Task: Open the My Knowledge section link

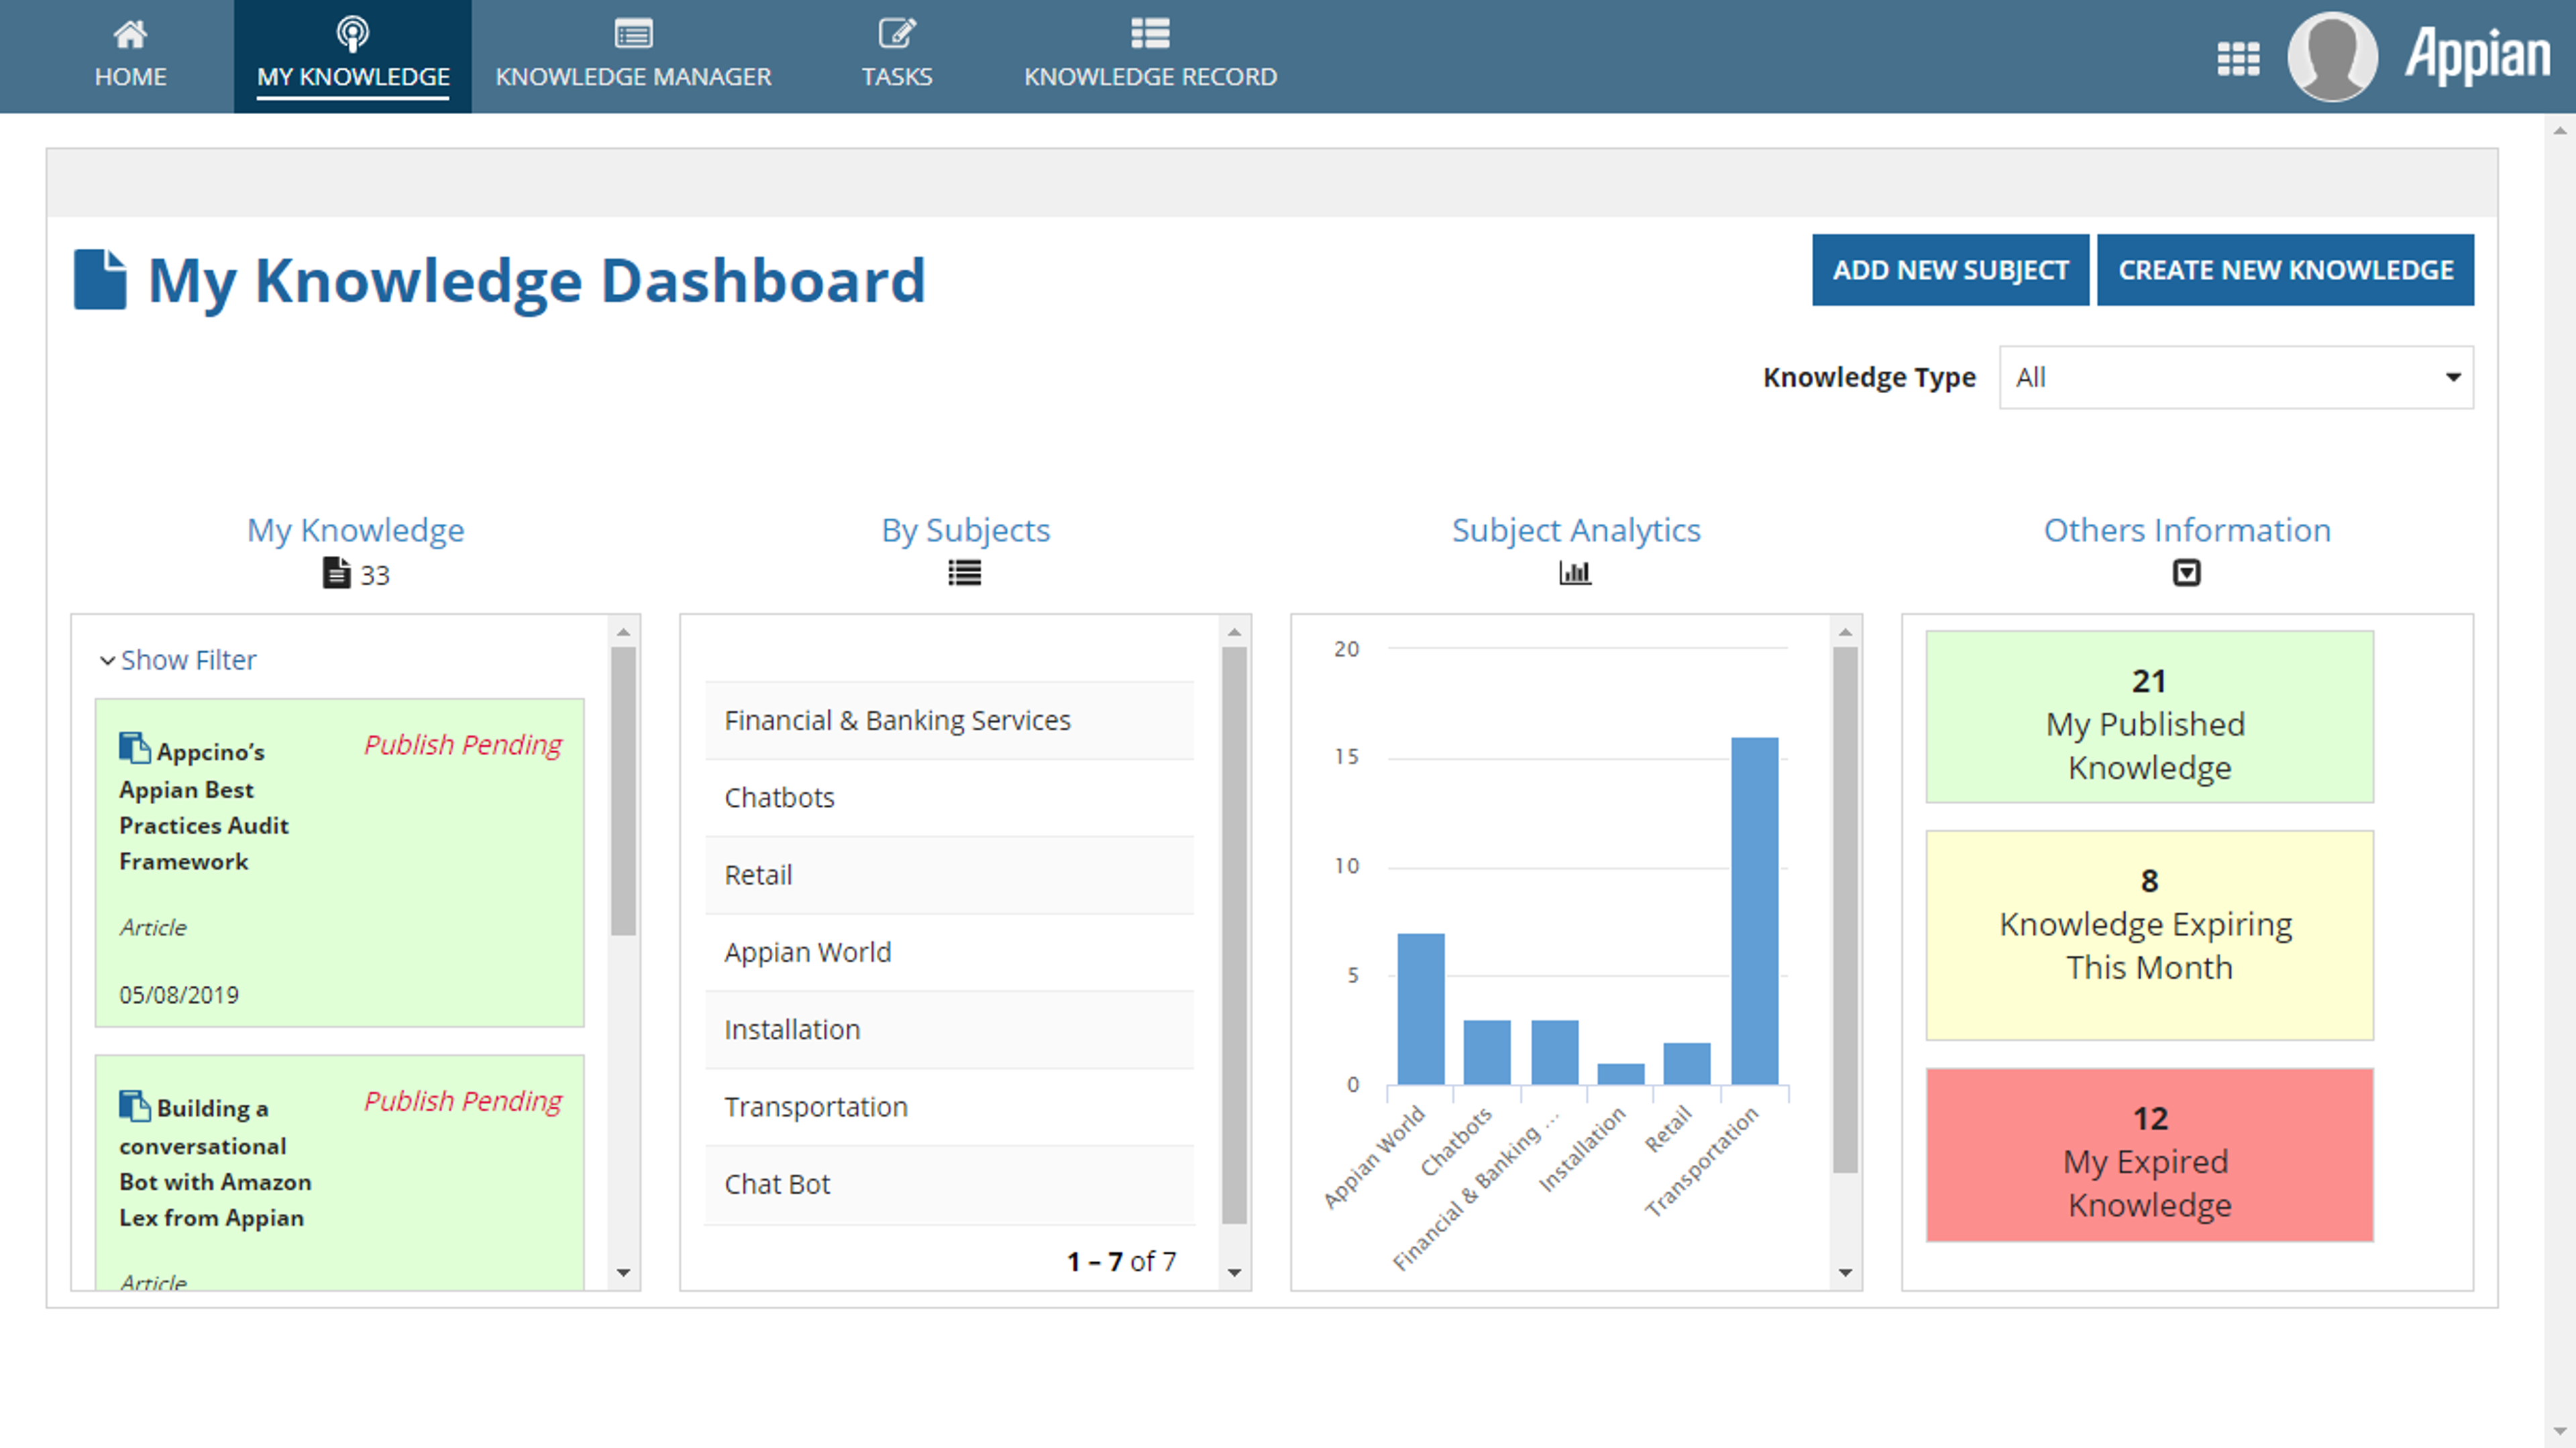Action: pos(356,530)
